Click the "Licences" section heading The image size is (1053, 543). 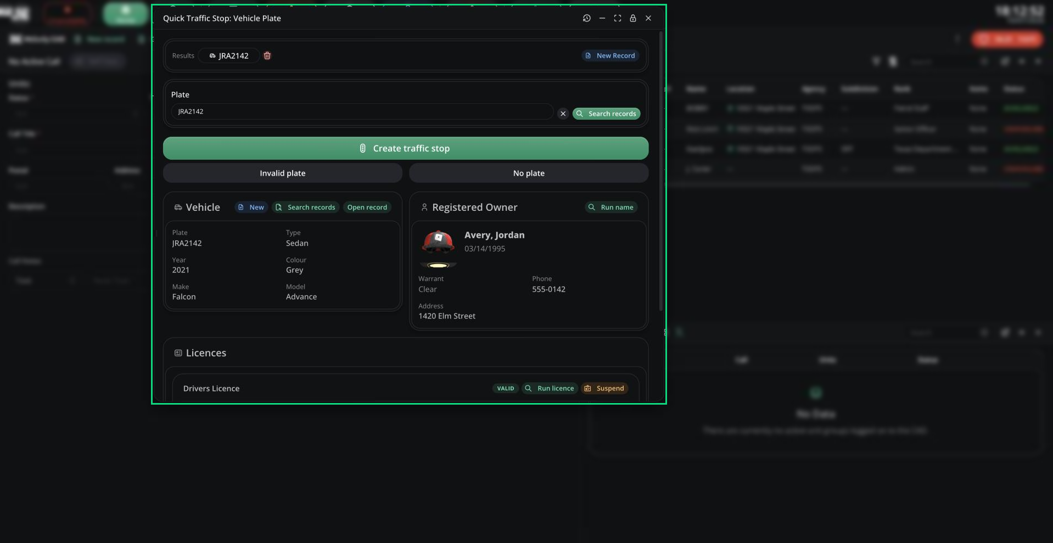point(206,353)
